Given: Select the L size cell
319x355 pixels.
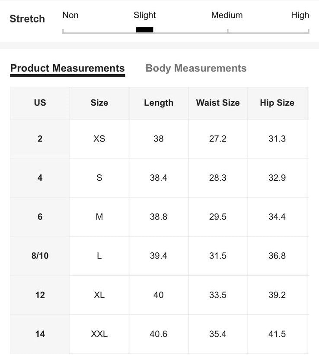Looking at the screenshot, I should [x=99, y=256].
